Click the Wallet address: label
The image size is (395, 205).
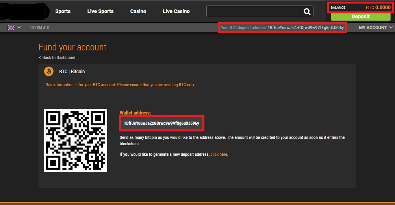(135, 113)
